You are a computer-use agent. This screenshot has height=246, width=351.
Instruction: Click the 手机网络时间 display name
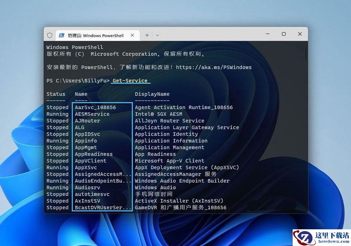(154, 194)
